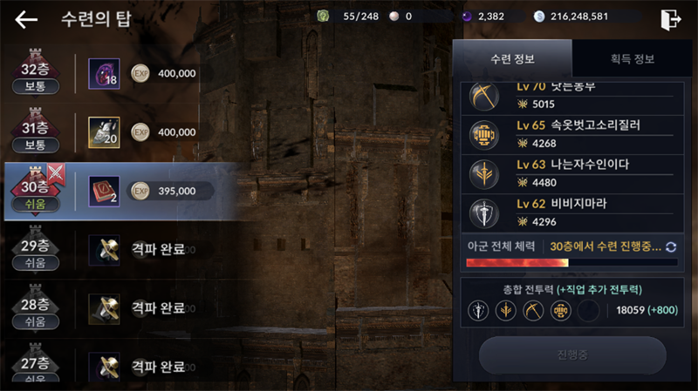Tap the purple gem currency icon
This screenshot has height=391, width=698.
point(467,17)
